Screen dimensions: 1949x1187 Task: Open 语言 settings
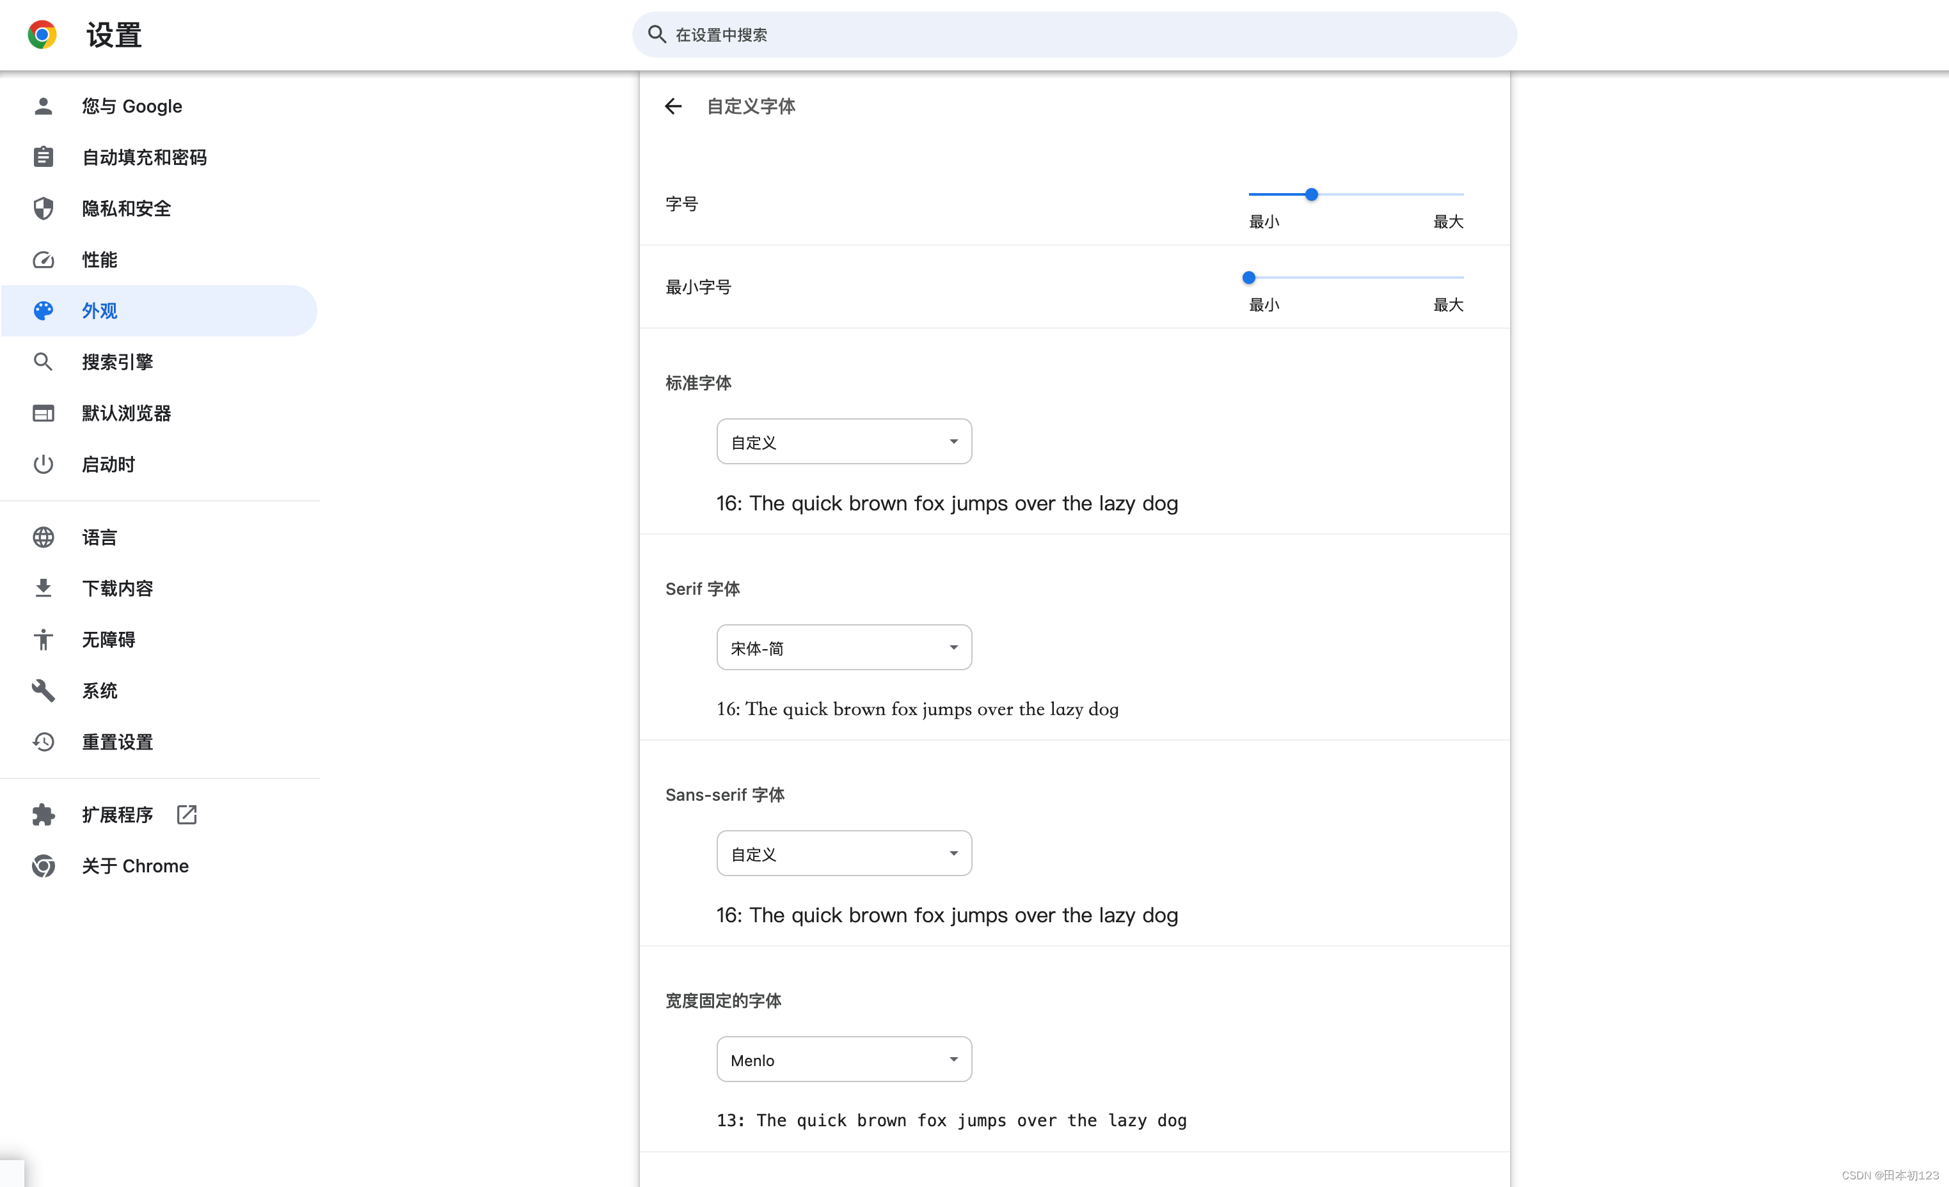(x=160, y=537)
